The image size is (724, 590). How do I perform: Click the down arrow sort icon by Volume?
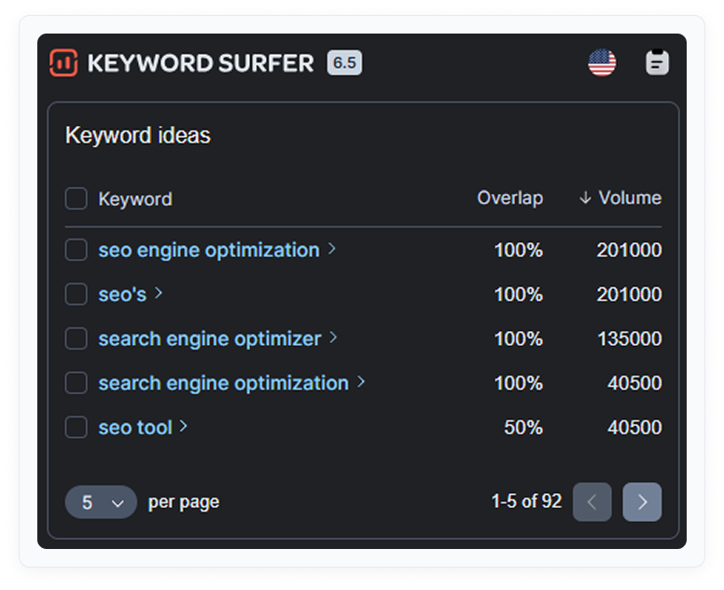click(585, 198)
